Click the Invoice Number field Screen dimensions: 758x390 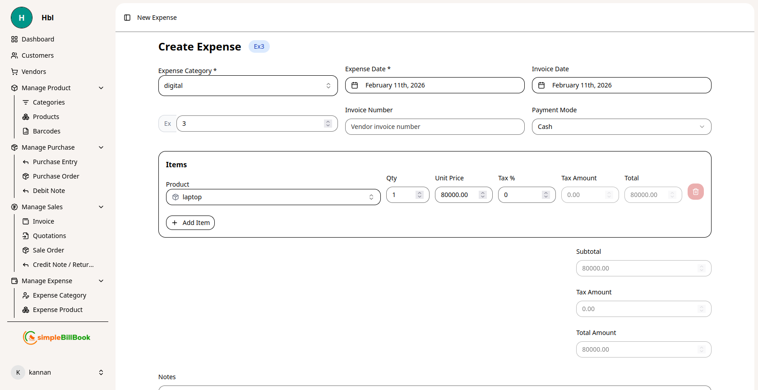click(x=434, y=127)
